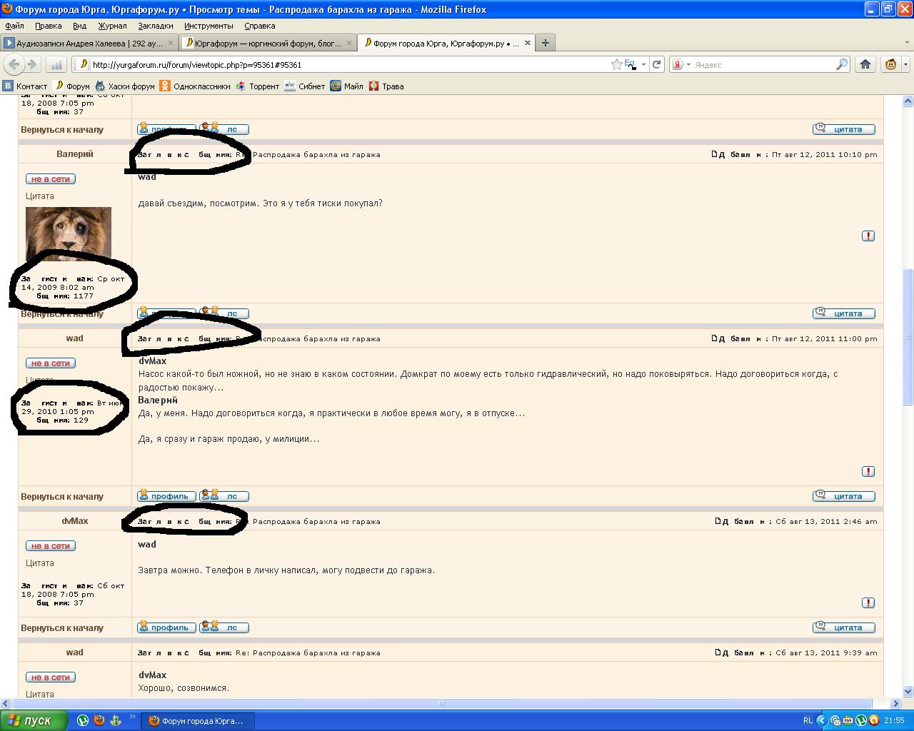Open a new tab with the plus button
The image size is (914, 731).
pyautogui.click(x=546, y=43)
